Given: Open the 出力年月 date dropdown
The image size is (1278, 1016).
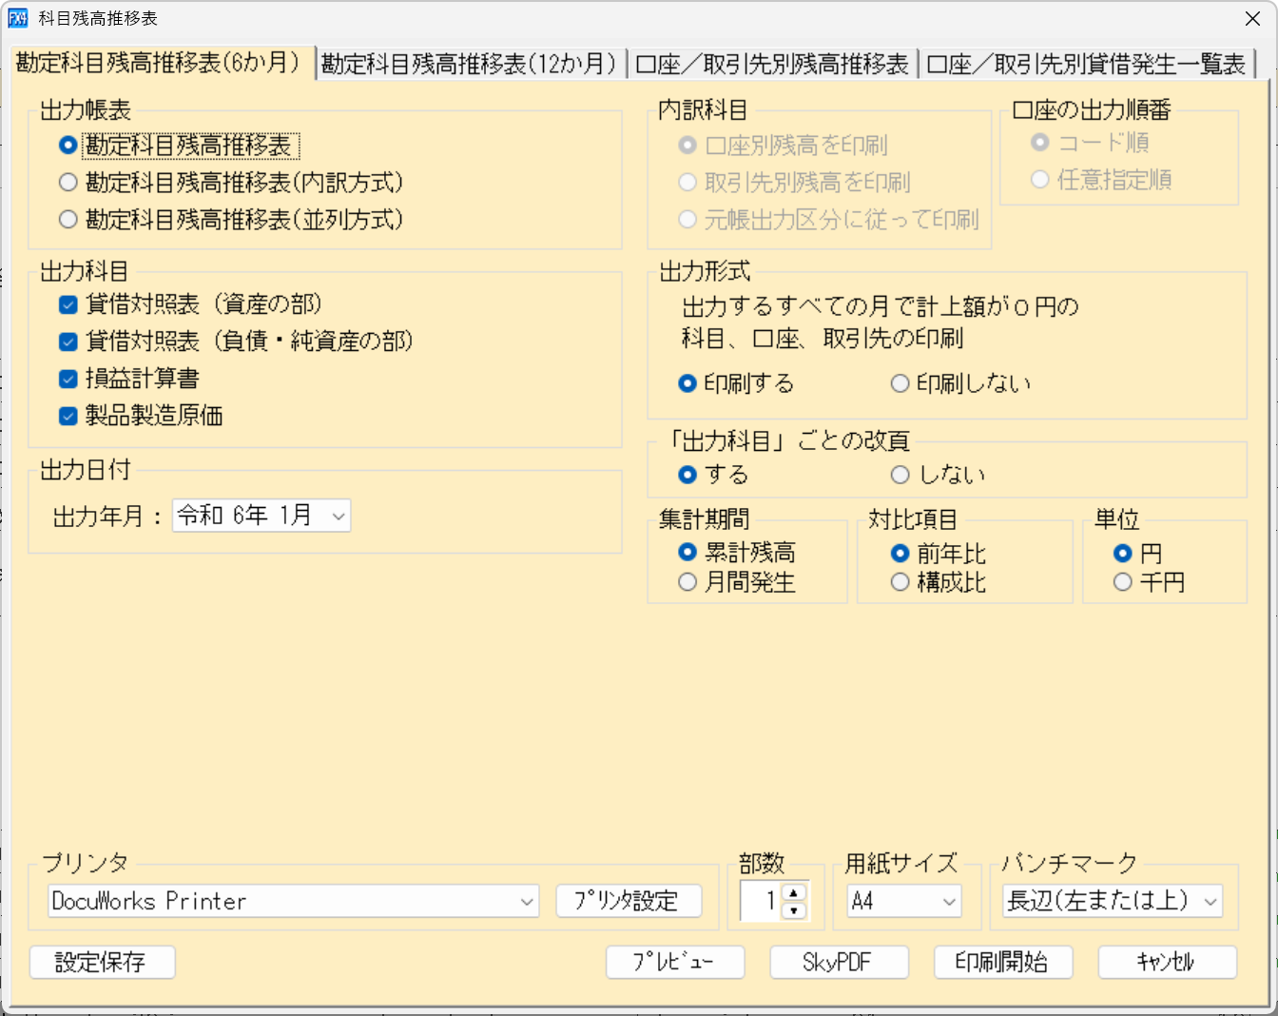Looking at the screenshot, I should [x=338, y=515].
